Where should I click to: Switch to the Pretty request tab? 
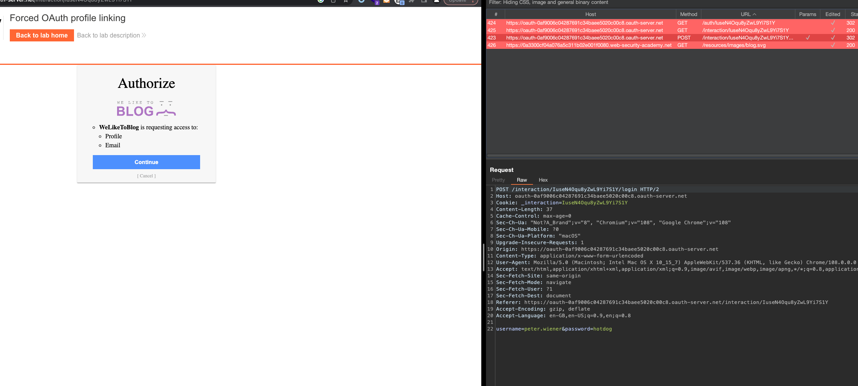(x=498, y=180)
